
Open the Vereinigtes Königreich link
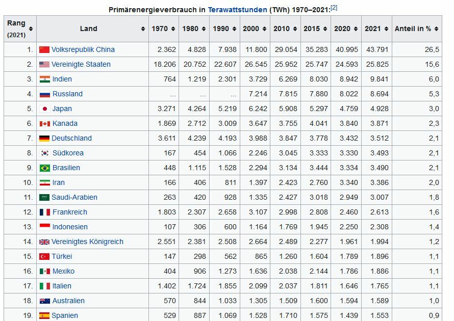pos(87,242)
